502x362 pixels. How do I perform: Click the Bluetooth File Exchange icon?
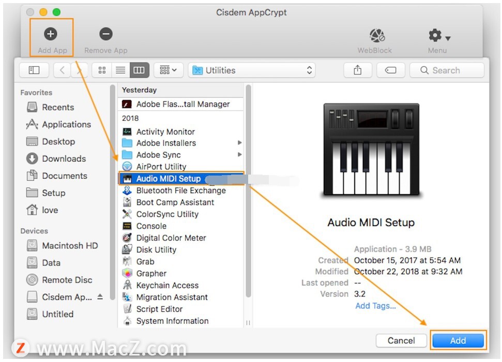pyautogui.click(x=127, y=191)
